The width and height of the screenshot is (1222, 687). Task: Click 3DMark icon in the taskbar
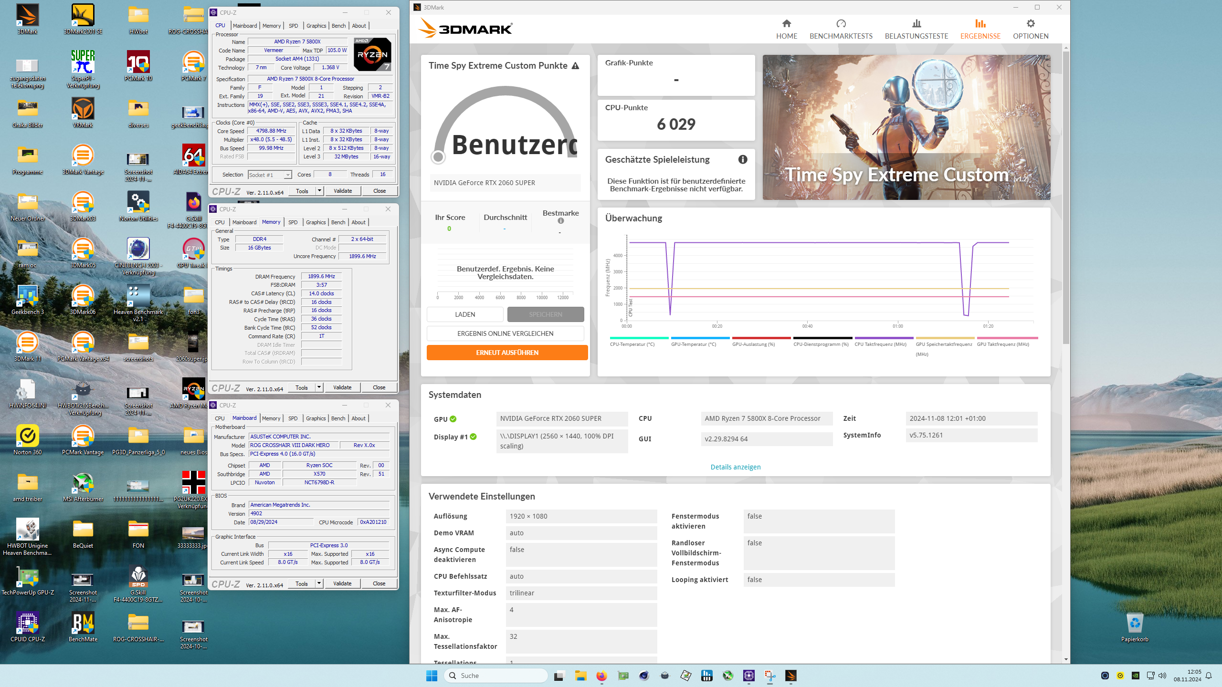[x=790, y=676]
